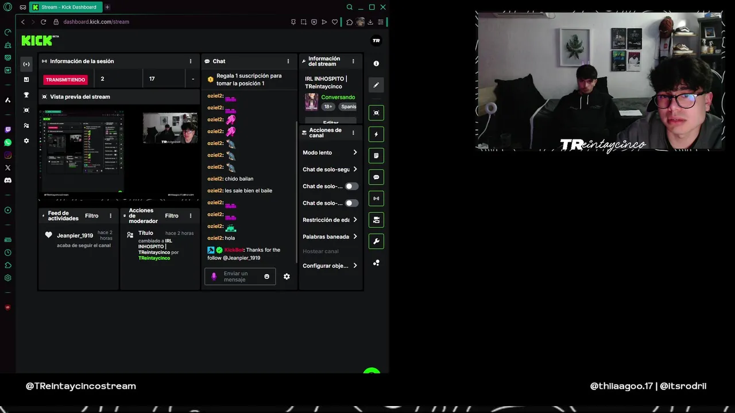The width and height of the screenshot is (735, 413).
Task: Toggle the first Chat de solo-... switch
Action: (351, 186)
